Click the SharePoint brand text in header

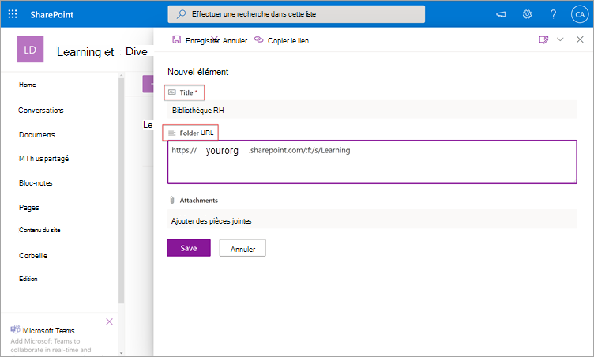(52, 15)
